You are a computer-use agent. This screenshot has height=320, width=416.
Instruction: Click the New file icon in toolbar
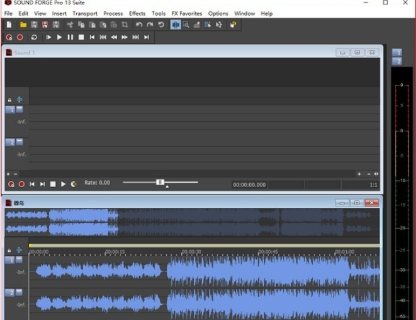click(9, 25)
